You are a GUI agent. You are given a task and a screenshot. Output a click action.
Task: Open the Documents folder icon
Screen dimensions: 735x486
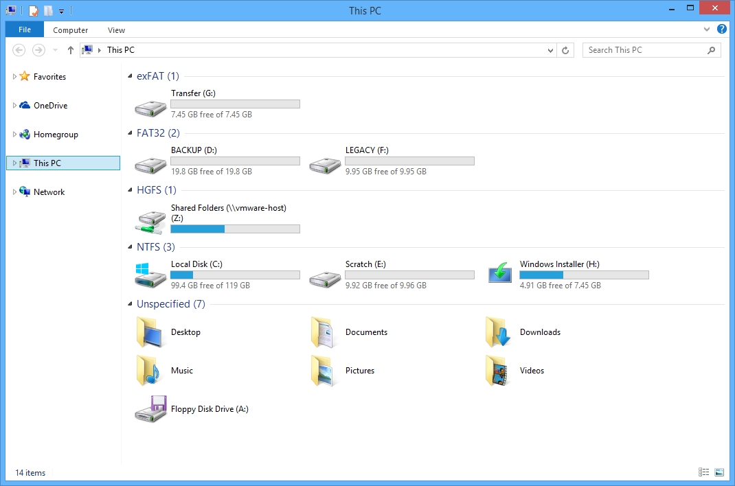[x=323, y=332]
